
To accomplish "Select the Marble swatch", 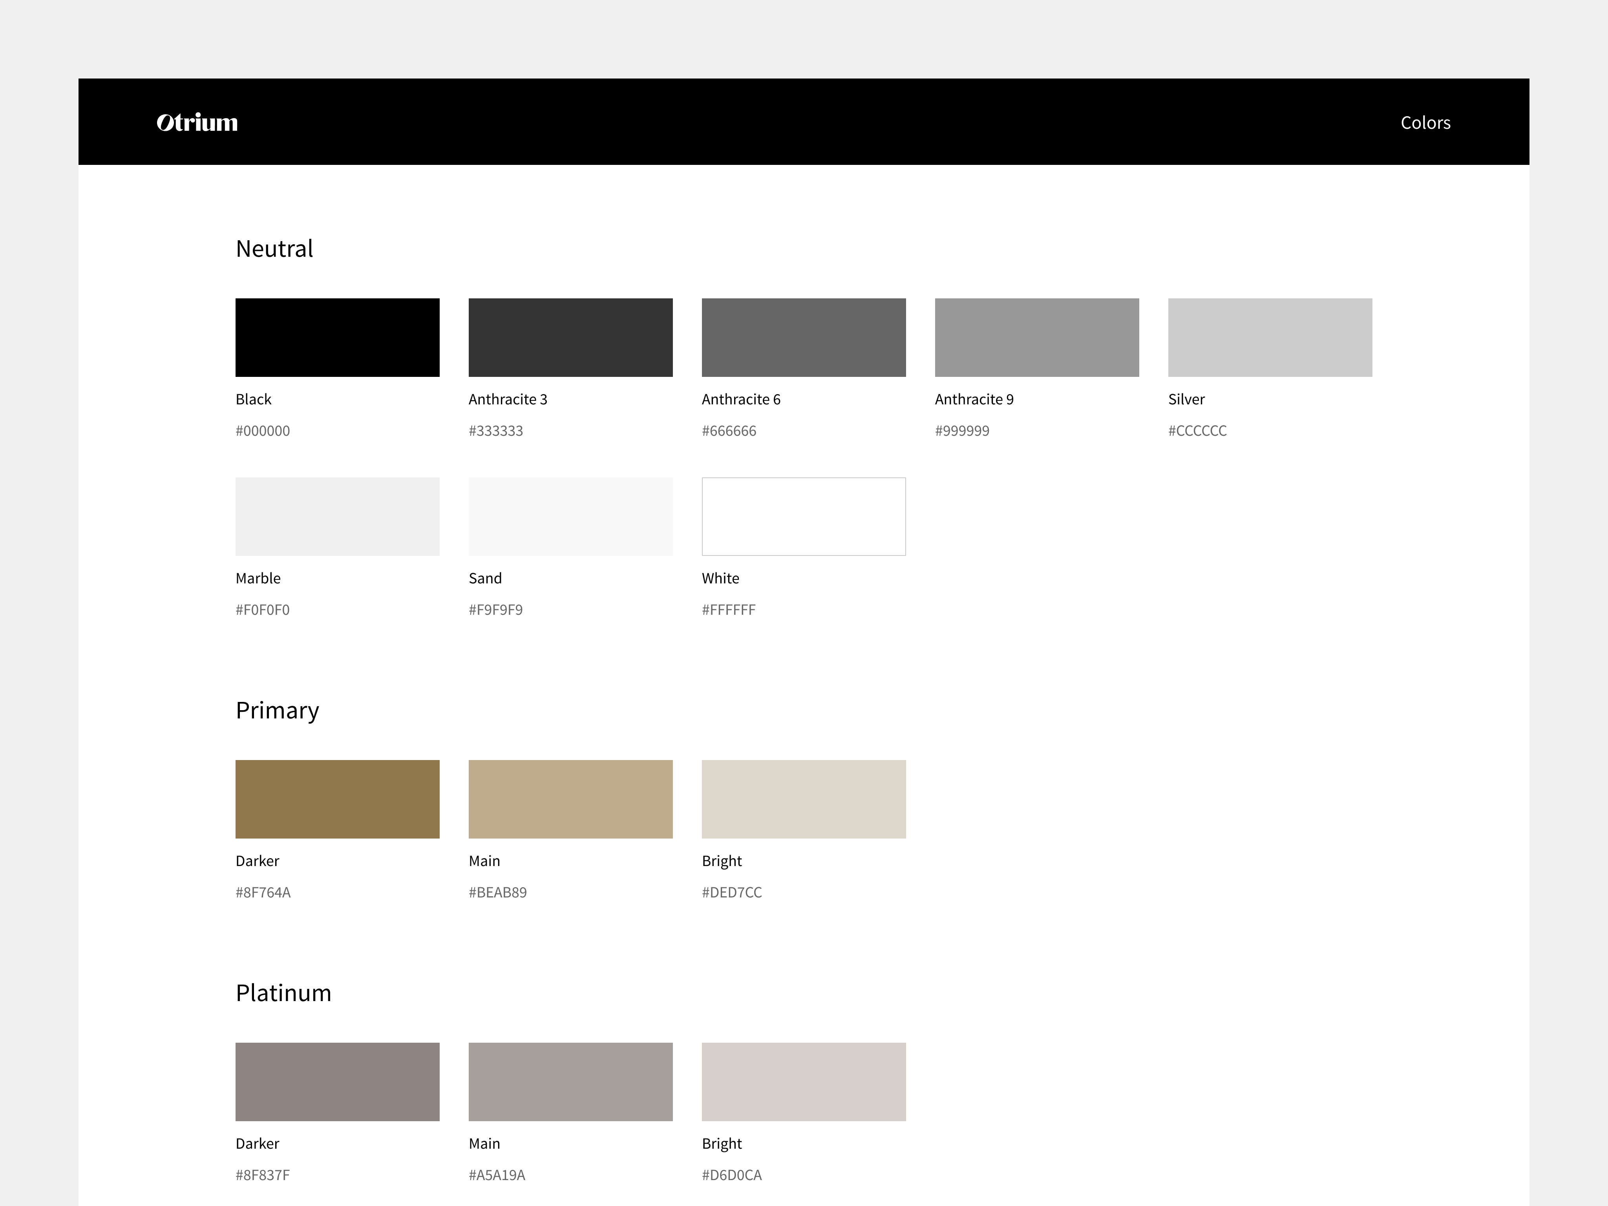I will 337,516.
